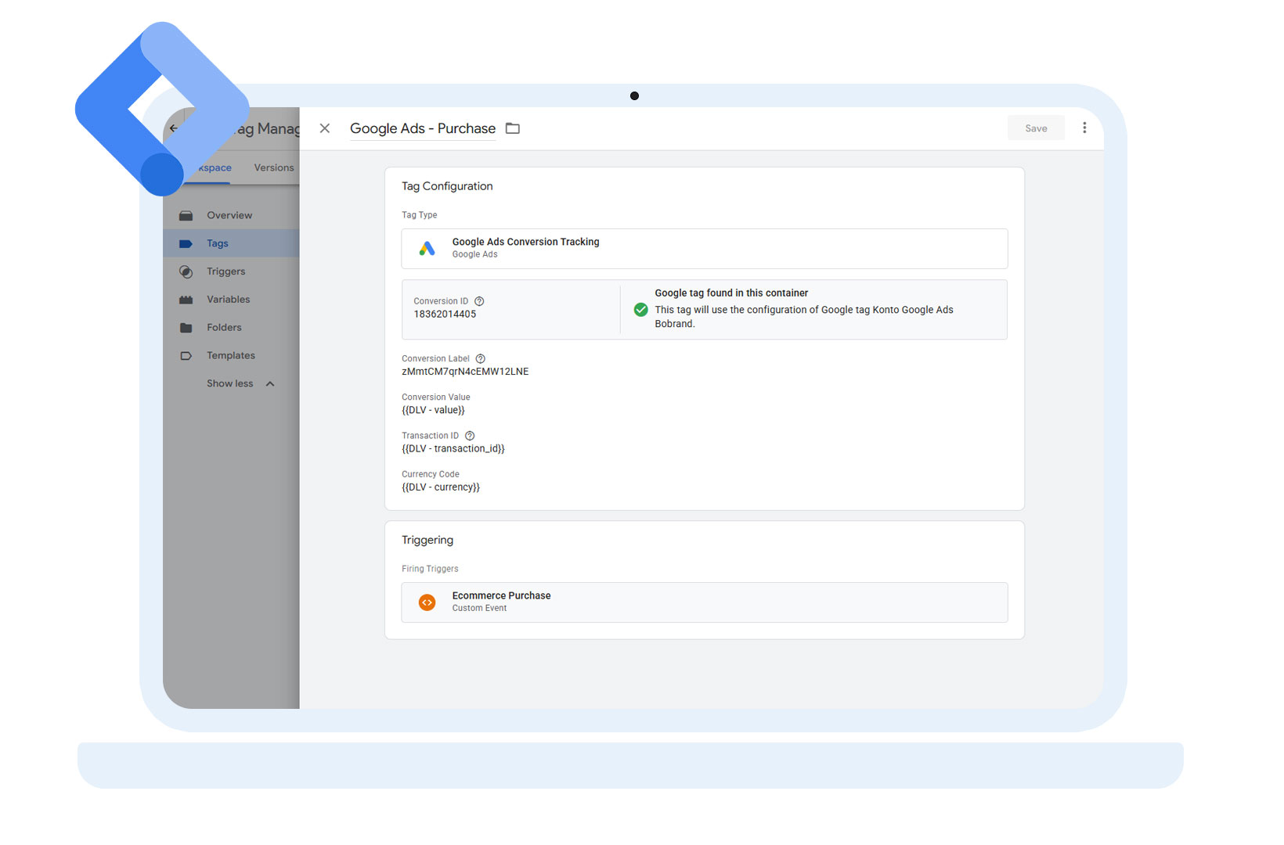Click help icon next to Conversion Label
Image resolution: width=1284 pixels, height=845 pixels.
pyautogui.click(x=480, y=358)
